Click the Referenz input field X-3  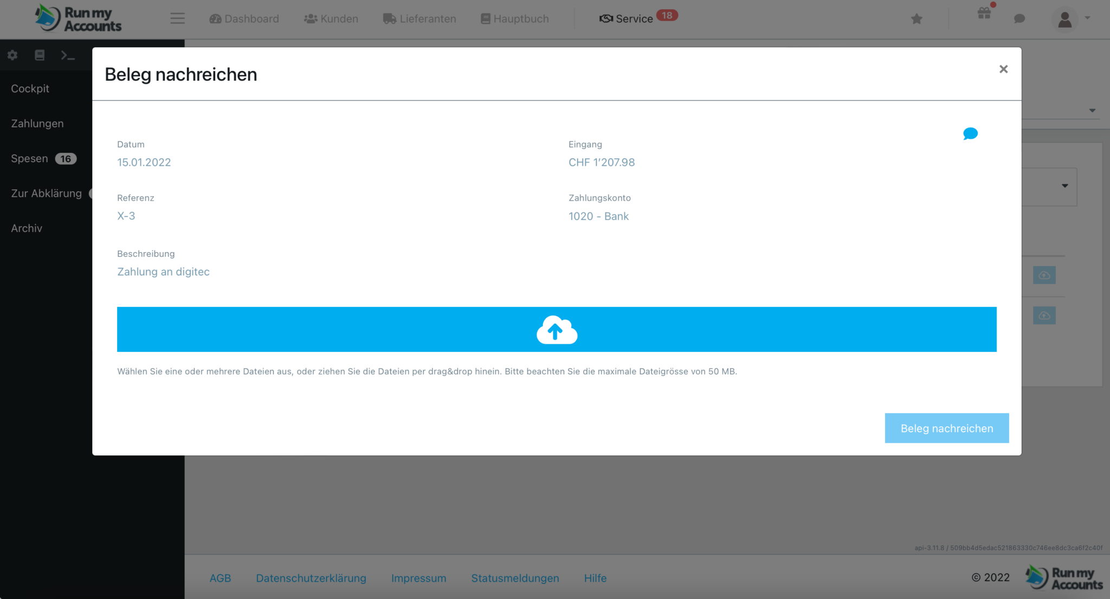[125, 216]
